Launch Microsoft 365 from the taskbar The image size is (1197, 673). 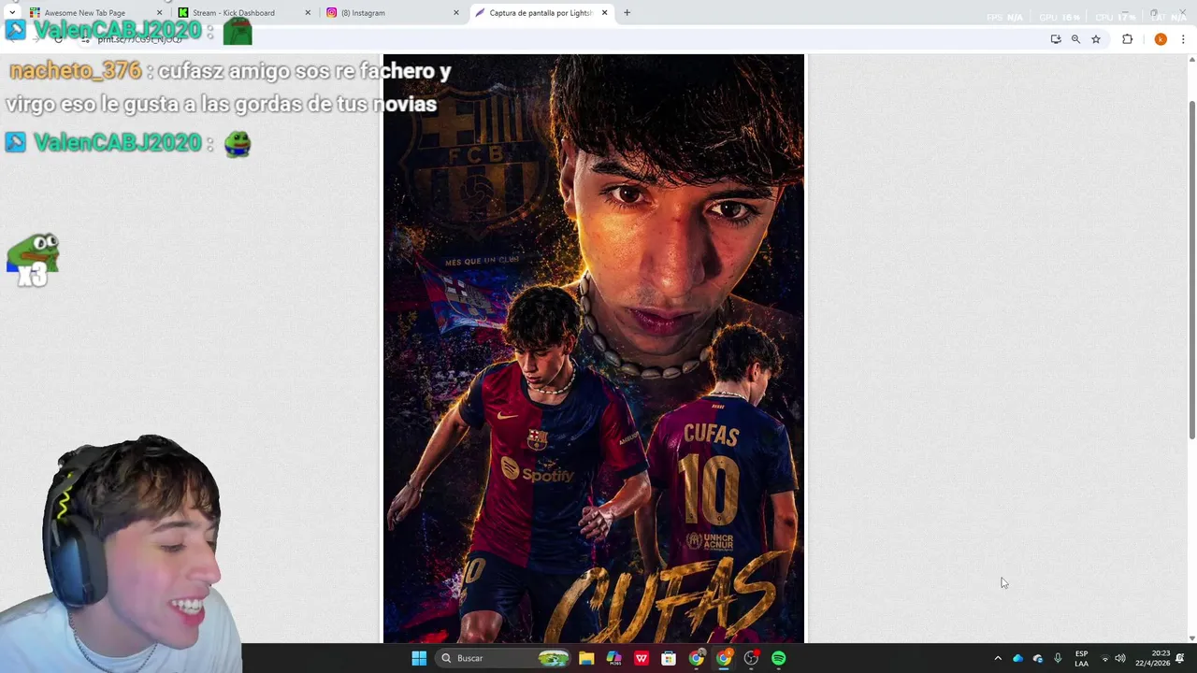613,658
